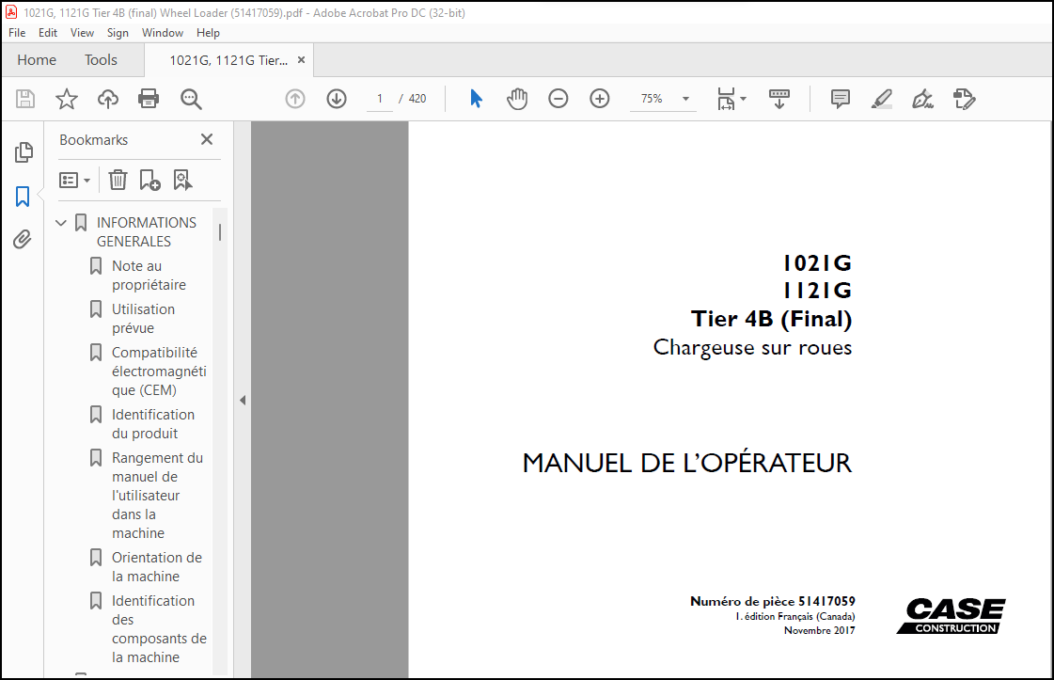The width and height of the screenshot is (1054, 680).
Task: Open Rangement du manuel de l'utilisateur bookmark
Action: [157, 495]
